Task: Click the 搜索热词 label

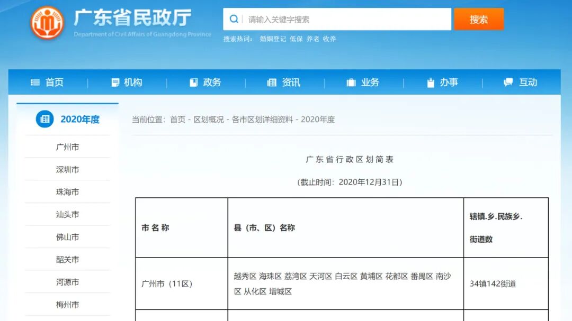Action: (238, 39)
